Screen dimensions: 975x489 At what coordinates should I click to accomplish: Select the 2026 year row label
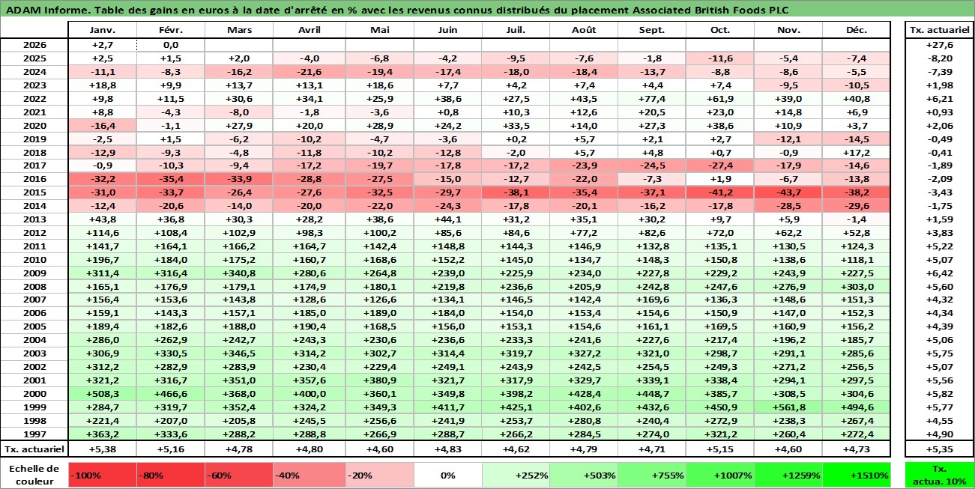coord(34,45)
